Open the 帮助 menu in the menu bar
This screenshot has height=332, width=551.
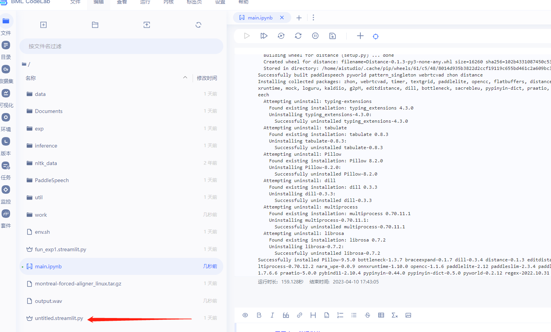[243, 2]
